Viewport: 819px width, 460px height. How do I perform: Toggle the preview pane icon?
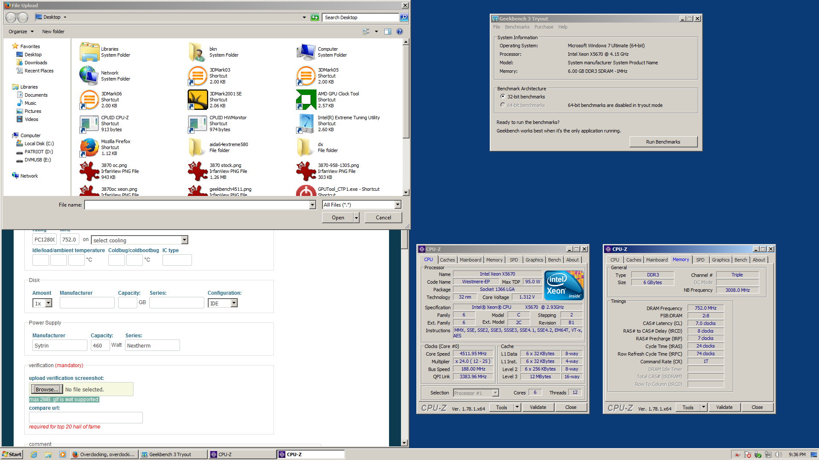click(388, 32)
